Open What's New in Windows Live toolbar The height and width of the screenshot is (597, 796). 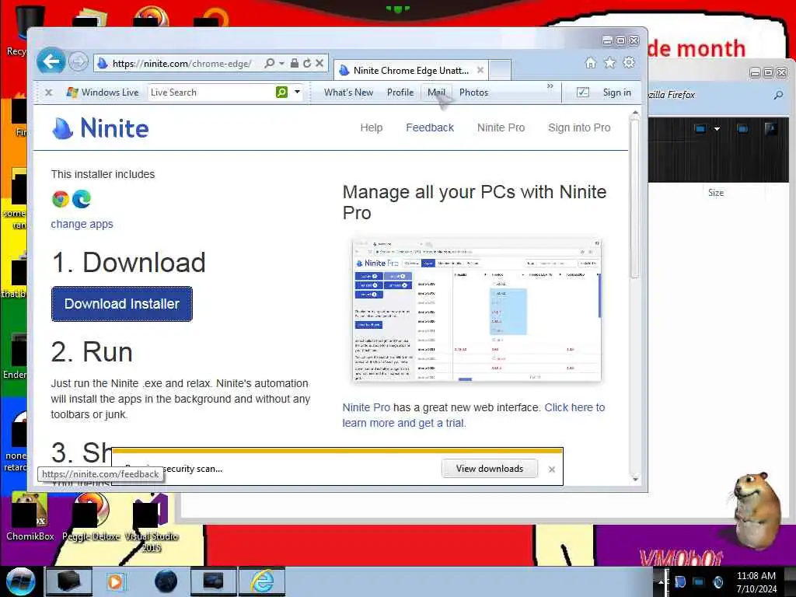[348, 93]
